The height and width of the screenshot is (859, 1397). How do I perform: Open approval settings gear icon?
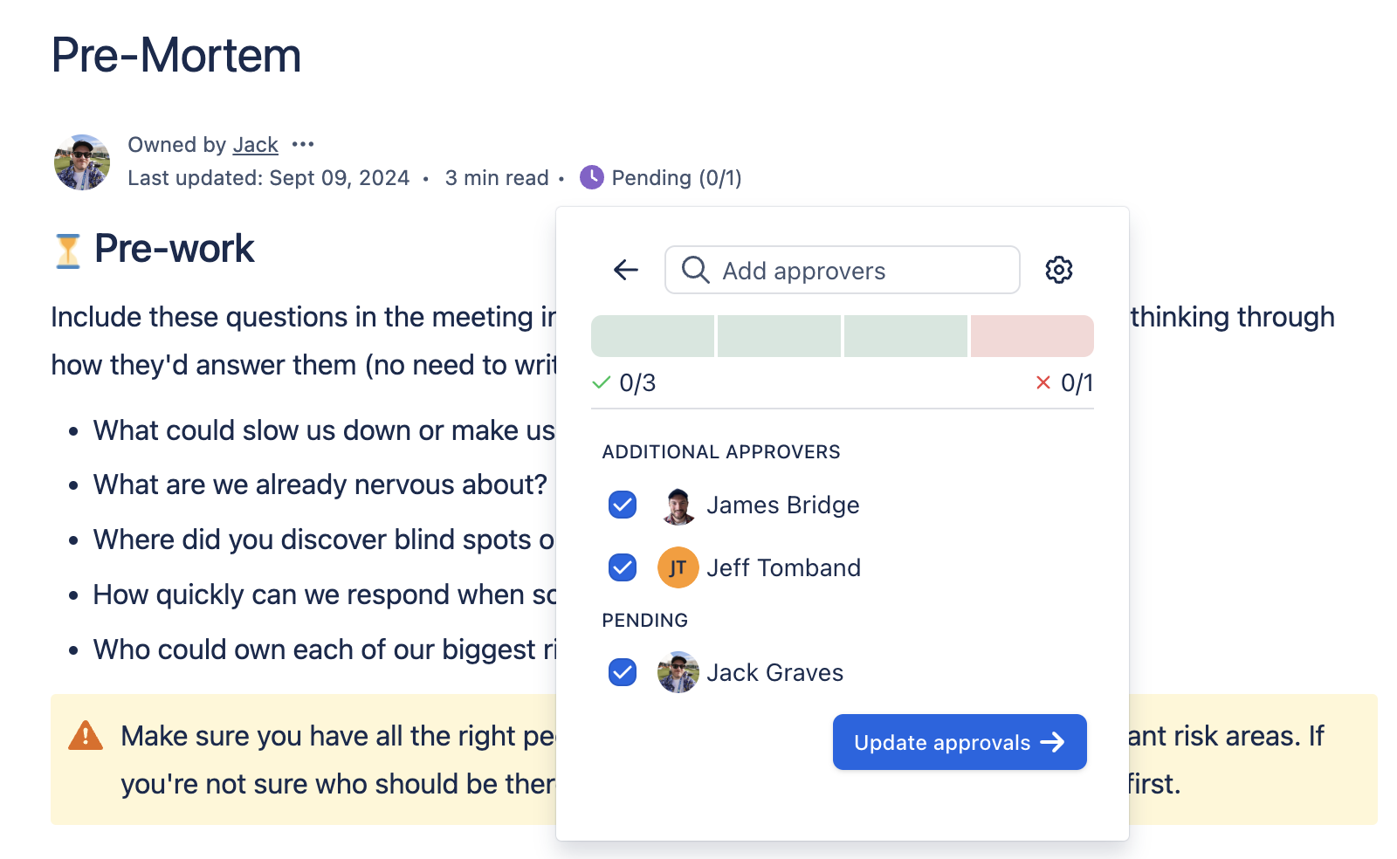(1059, 271)
